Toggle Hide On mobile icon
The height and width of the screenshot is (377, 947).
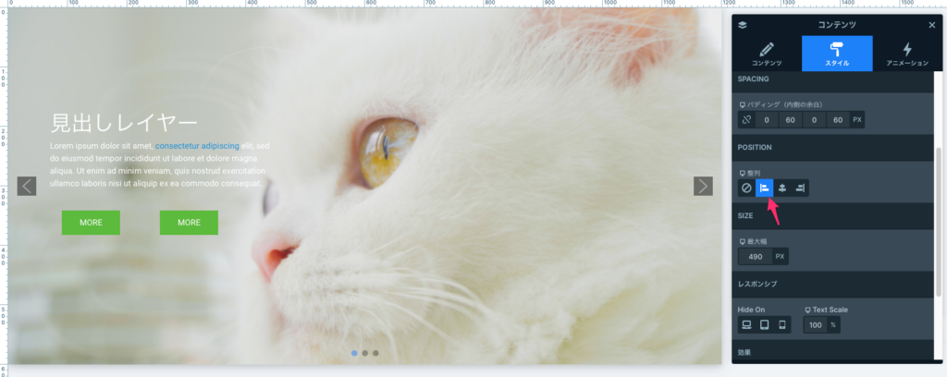[781, 324]
